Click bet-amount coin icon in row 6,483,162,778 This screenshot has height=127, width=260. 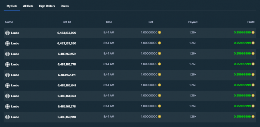pyautogui.click(x=160, y=64)
